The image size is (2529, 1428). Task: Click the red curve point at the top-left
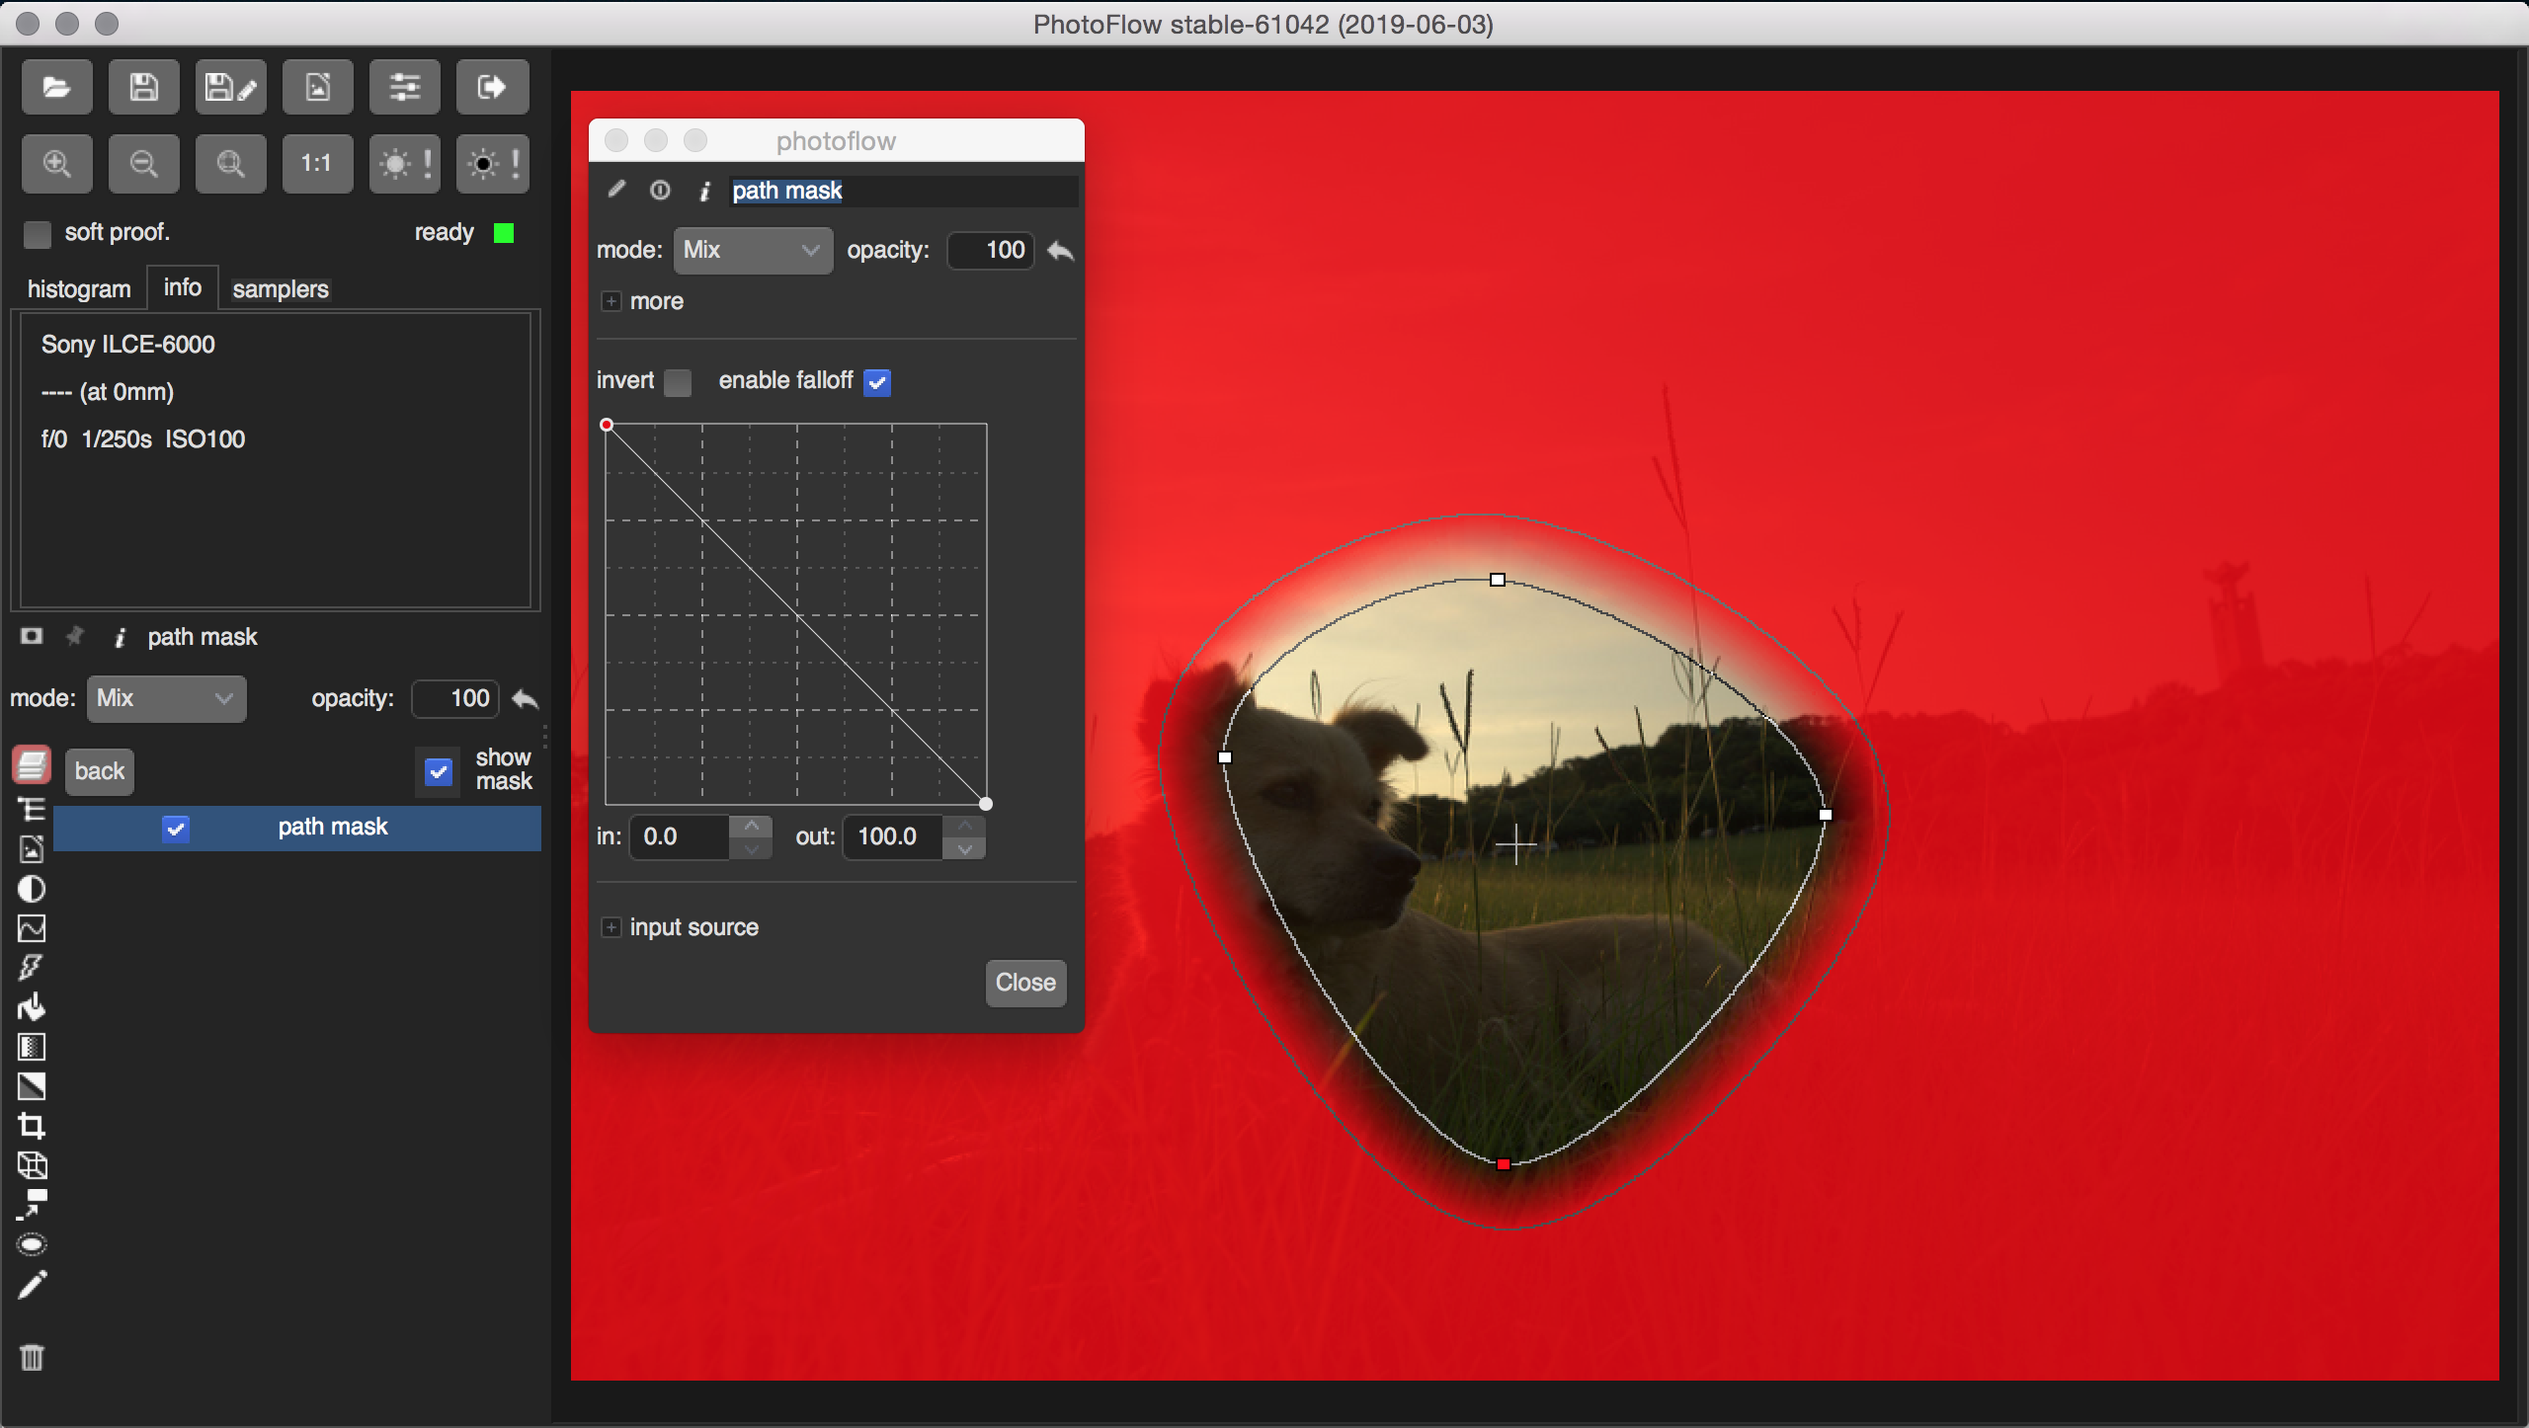[607, 425]
